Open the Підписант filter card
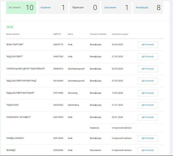This screenshot has height=156, width=173. [85, 8]
